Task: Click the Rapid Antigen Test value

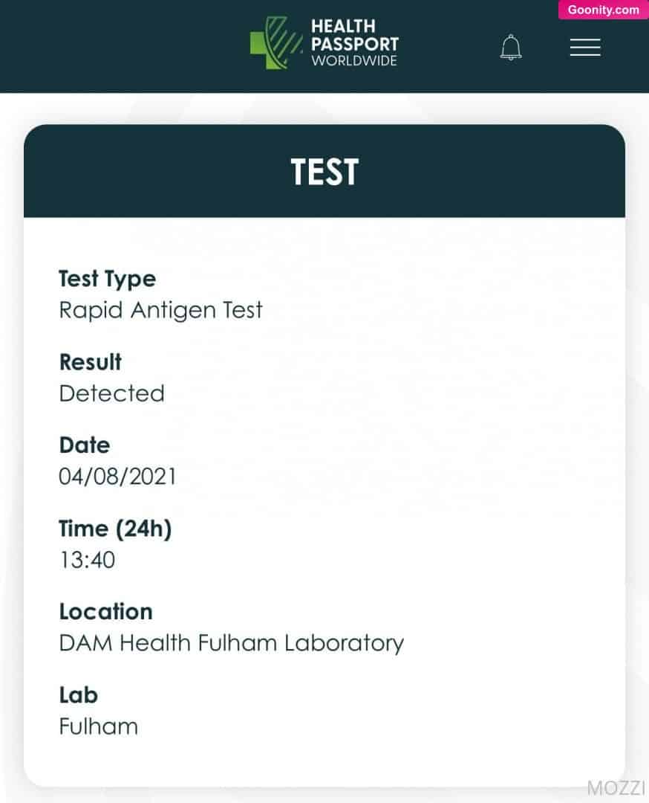Action: (160, 309)
